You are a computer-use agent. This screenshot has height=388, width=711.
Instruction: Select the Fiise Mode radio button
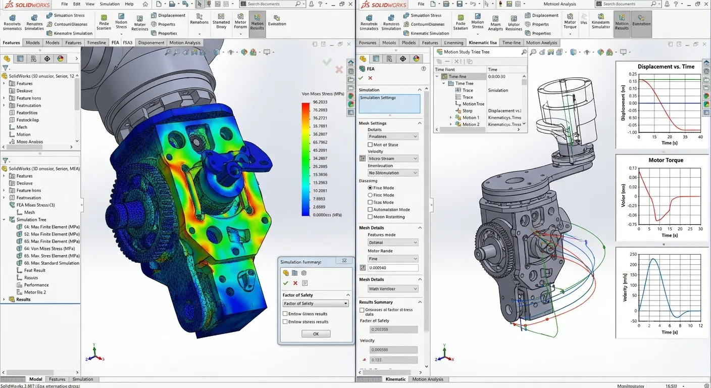click(370, 188)
